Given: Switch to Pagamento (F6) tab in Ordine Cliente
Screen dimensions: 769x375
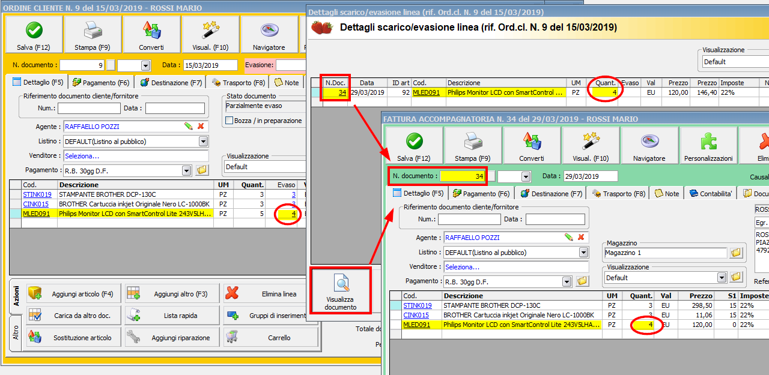Looking at the screenshot, I should [101, 83].
